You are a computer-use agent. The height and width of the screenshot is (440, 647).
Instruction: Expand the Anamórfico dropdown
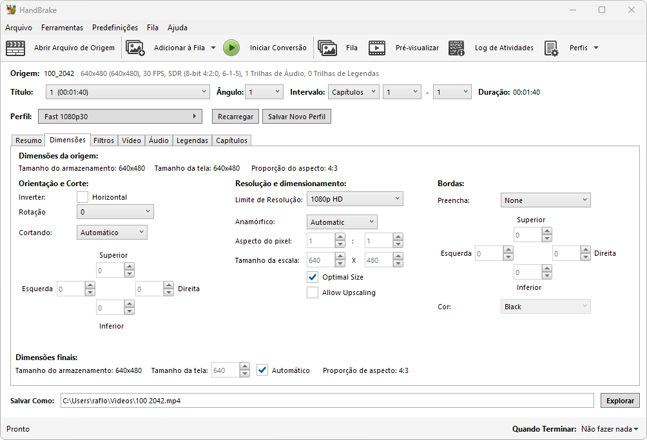(x=342, y=222)
